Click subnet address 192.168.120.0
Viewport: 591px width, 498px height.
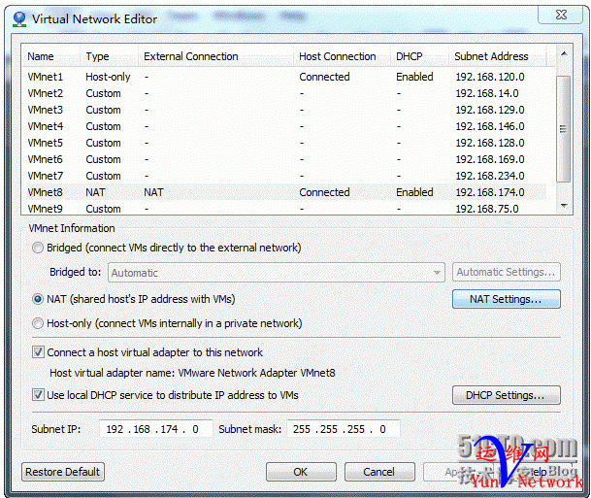pos(490,77)
